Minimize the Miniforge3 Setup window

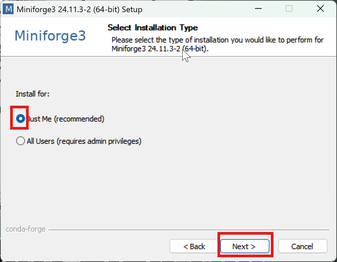pyautogui.click(x=258, y=9)
